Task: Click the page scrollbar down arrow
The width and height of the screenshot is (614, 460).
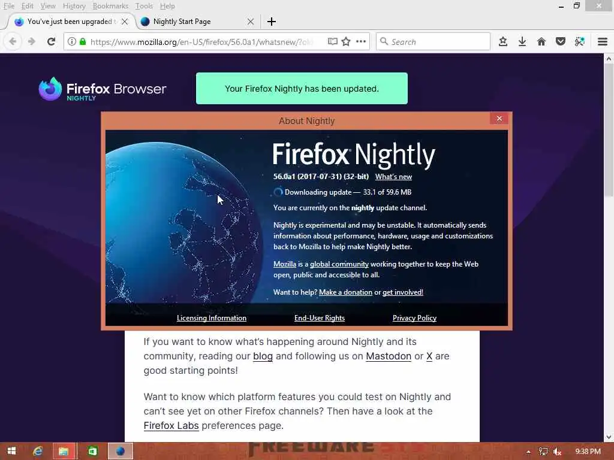Action: 609,437
